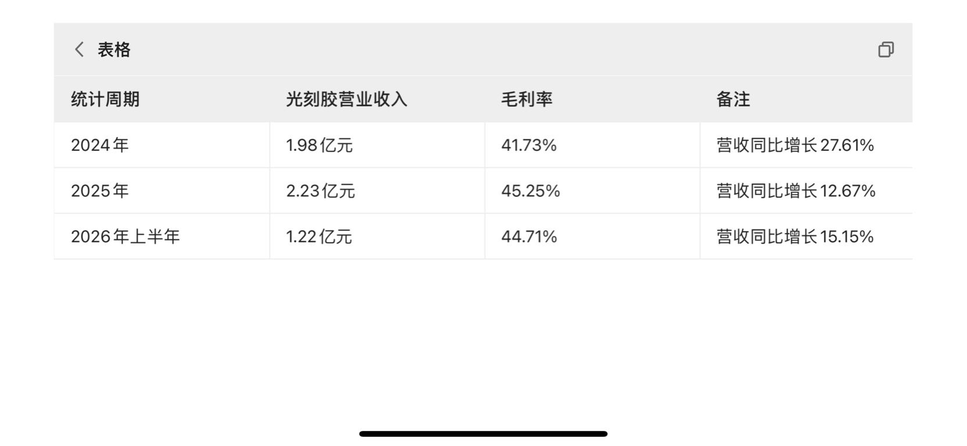
Task: Select the 1.22亿元 revenue cell
Action: [377, 236]
